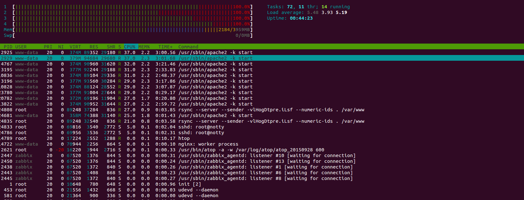Select apache2 process with TIME 2:33.83

point(262,70)
